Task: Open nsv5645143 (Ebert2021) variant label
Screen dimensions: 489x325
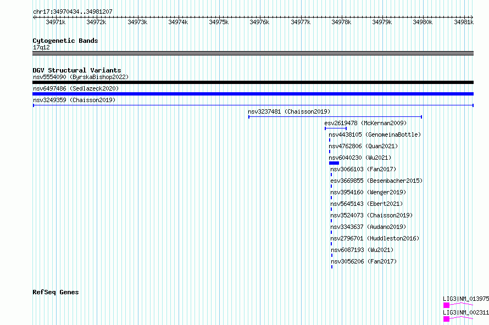Action: pyautogui.click(x=366, y=204)
